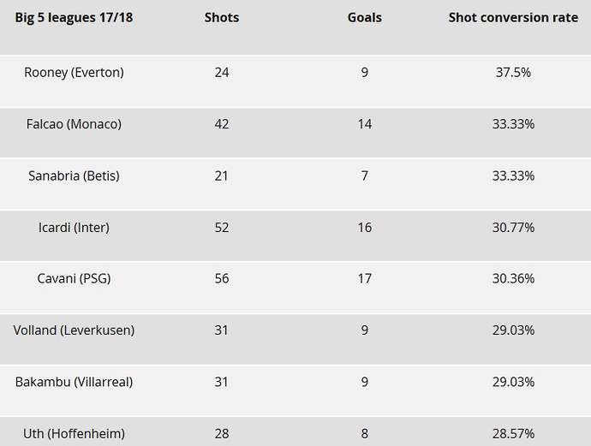Screen dimensions: 591x446
Task: Select the Bakambu (Villarreal) player cell
Action: [x=74, y=382]
